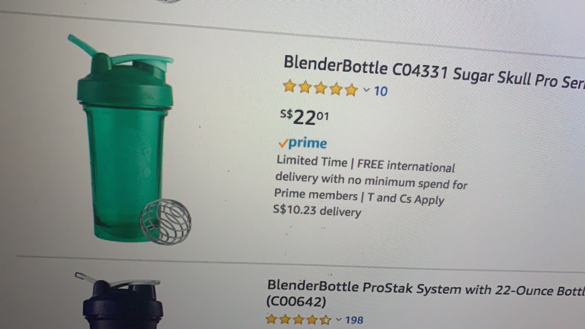
Task: Click the Limited Time free delivery text
Action: tap(370, 181)
